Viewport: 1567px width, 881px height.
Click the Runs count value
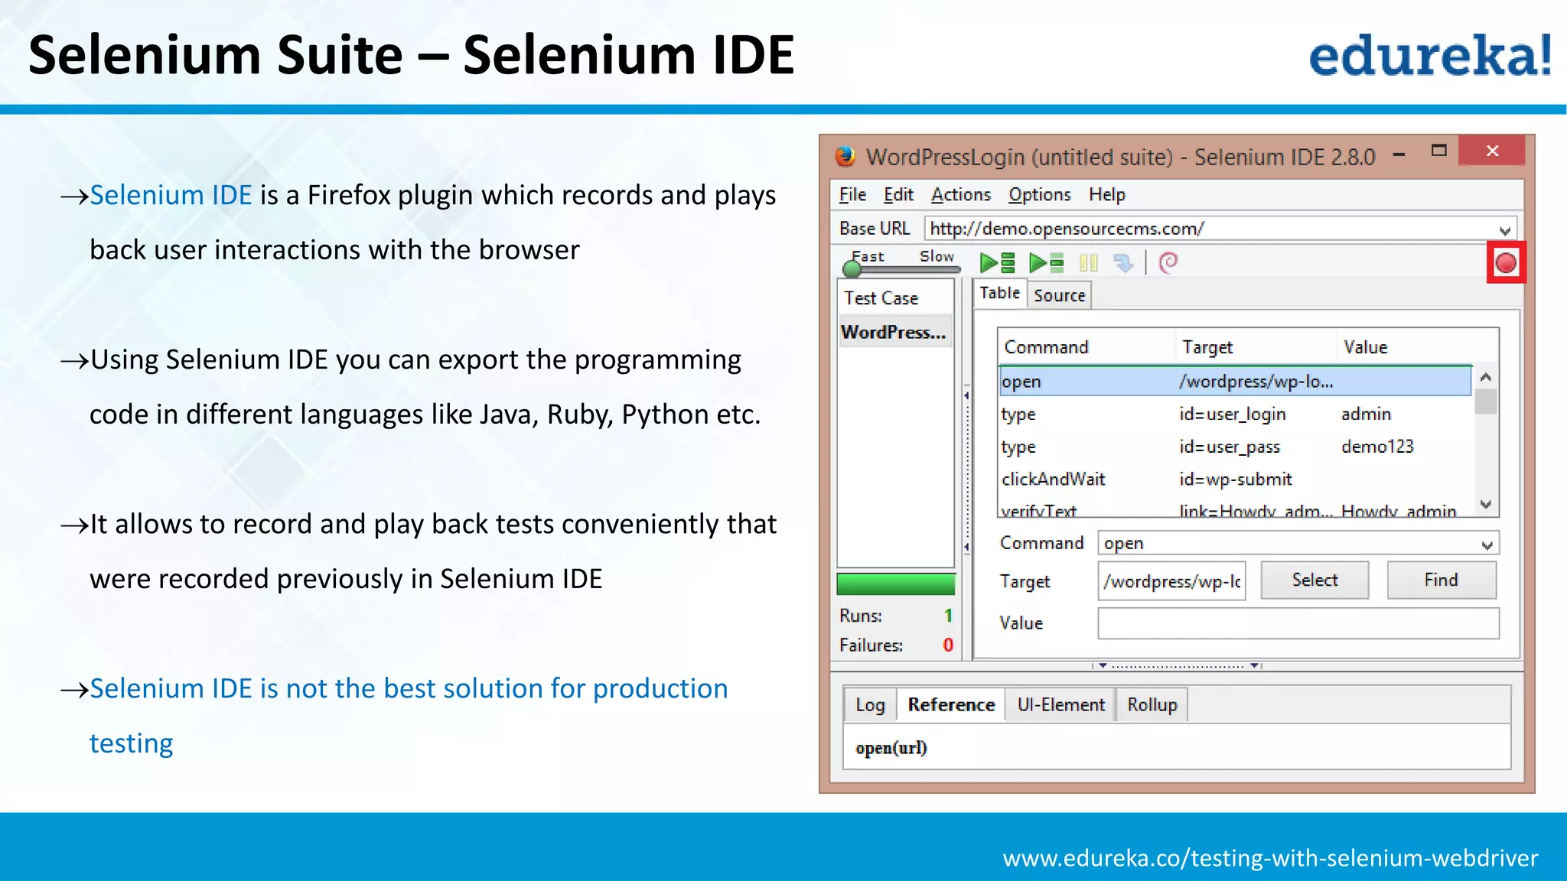[x=948, y=616]
